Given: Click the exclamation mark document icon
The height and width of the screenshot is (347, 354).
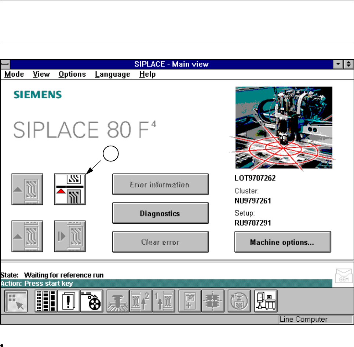Looking at the screenshot, I should pos(69,301).
